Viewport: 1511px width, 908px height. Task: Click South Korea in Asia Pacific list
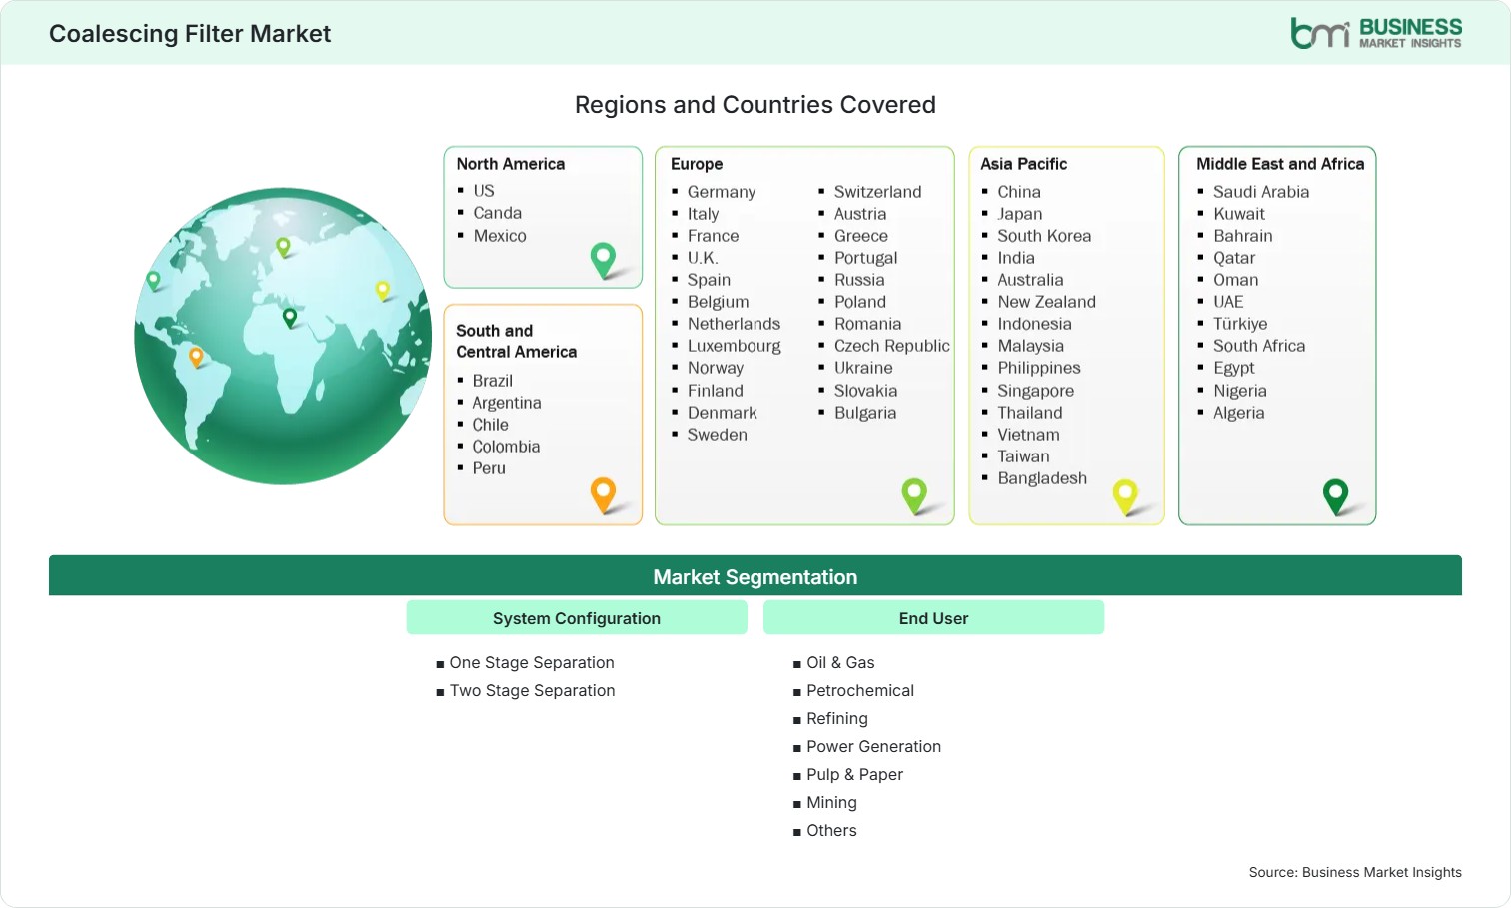coord(1044,236)
